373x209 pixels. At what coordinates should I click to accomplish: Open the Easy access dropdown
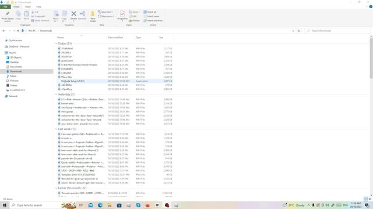106,16
